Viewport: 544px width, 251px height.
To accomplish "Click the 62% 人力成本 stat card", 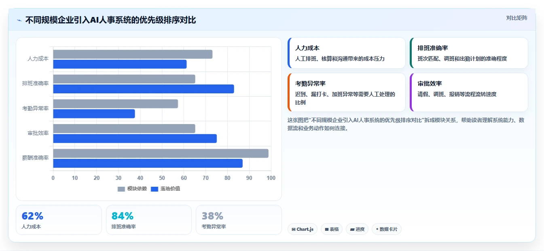I will 59,220.
